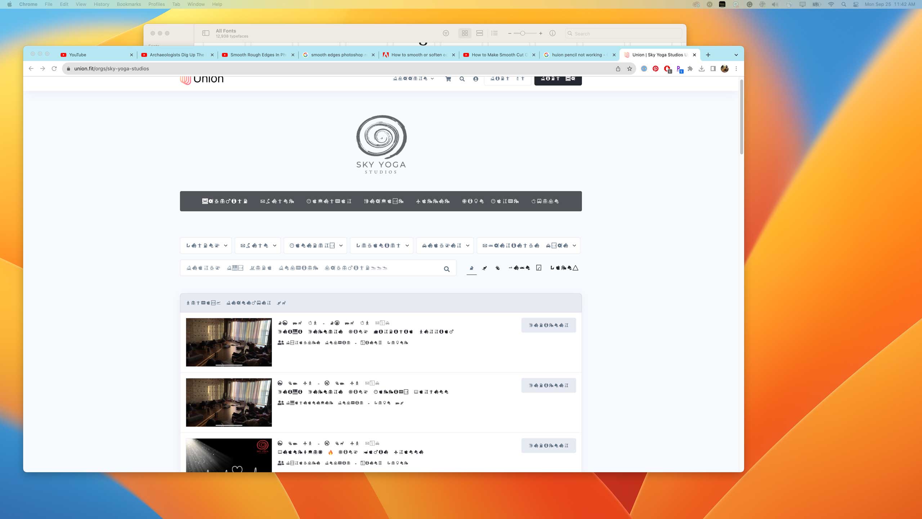Bookmark this page with the star icon

(x=630, y=68)
